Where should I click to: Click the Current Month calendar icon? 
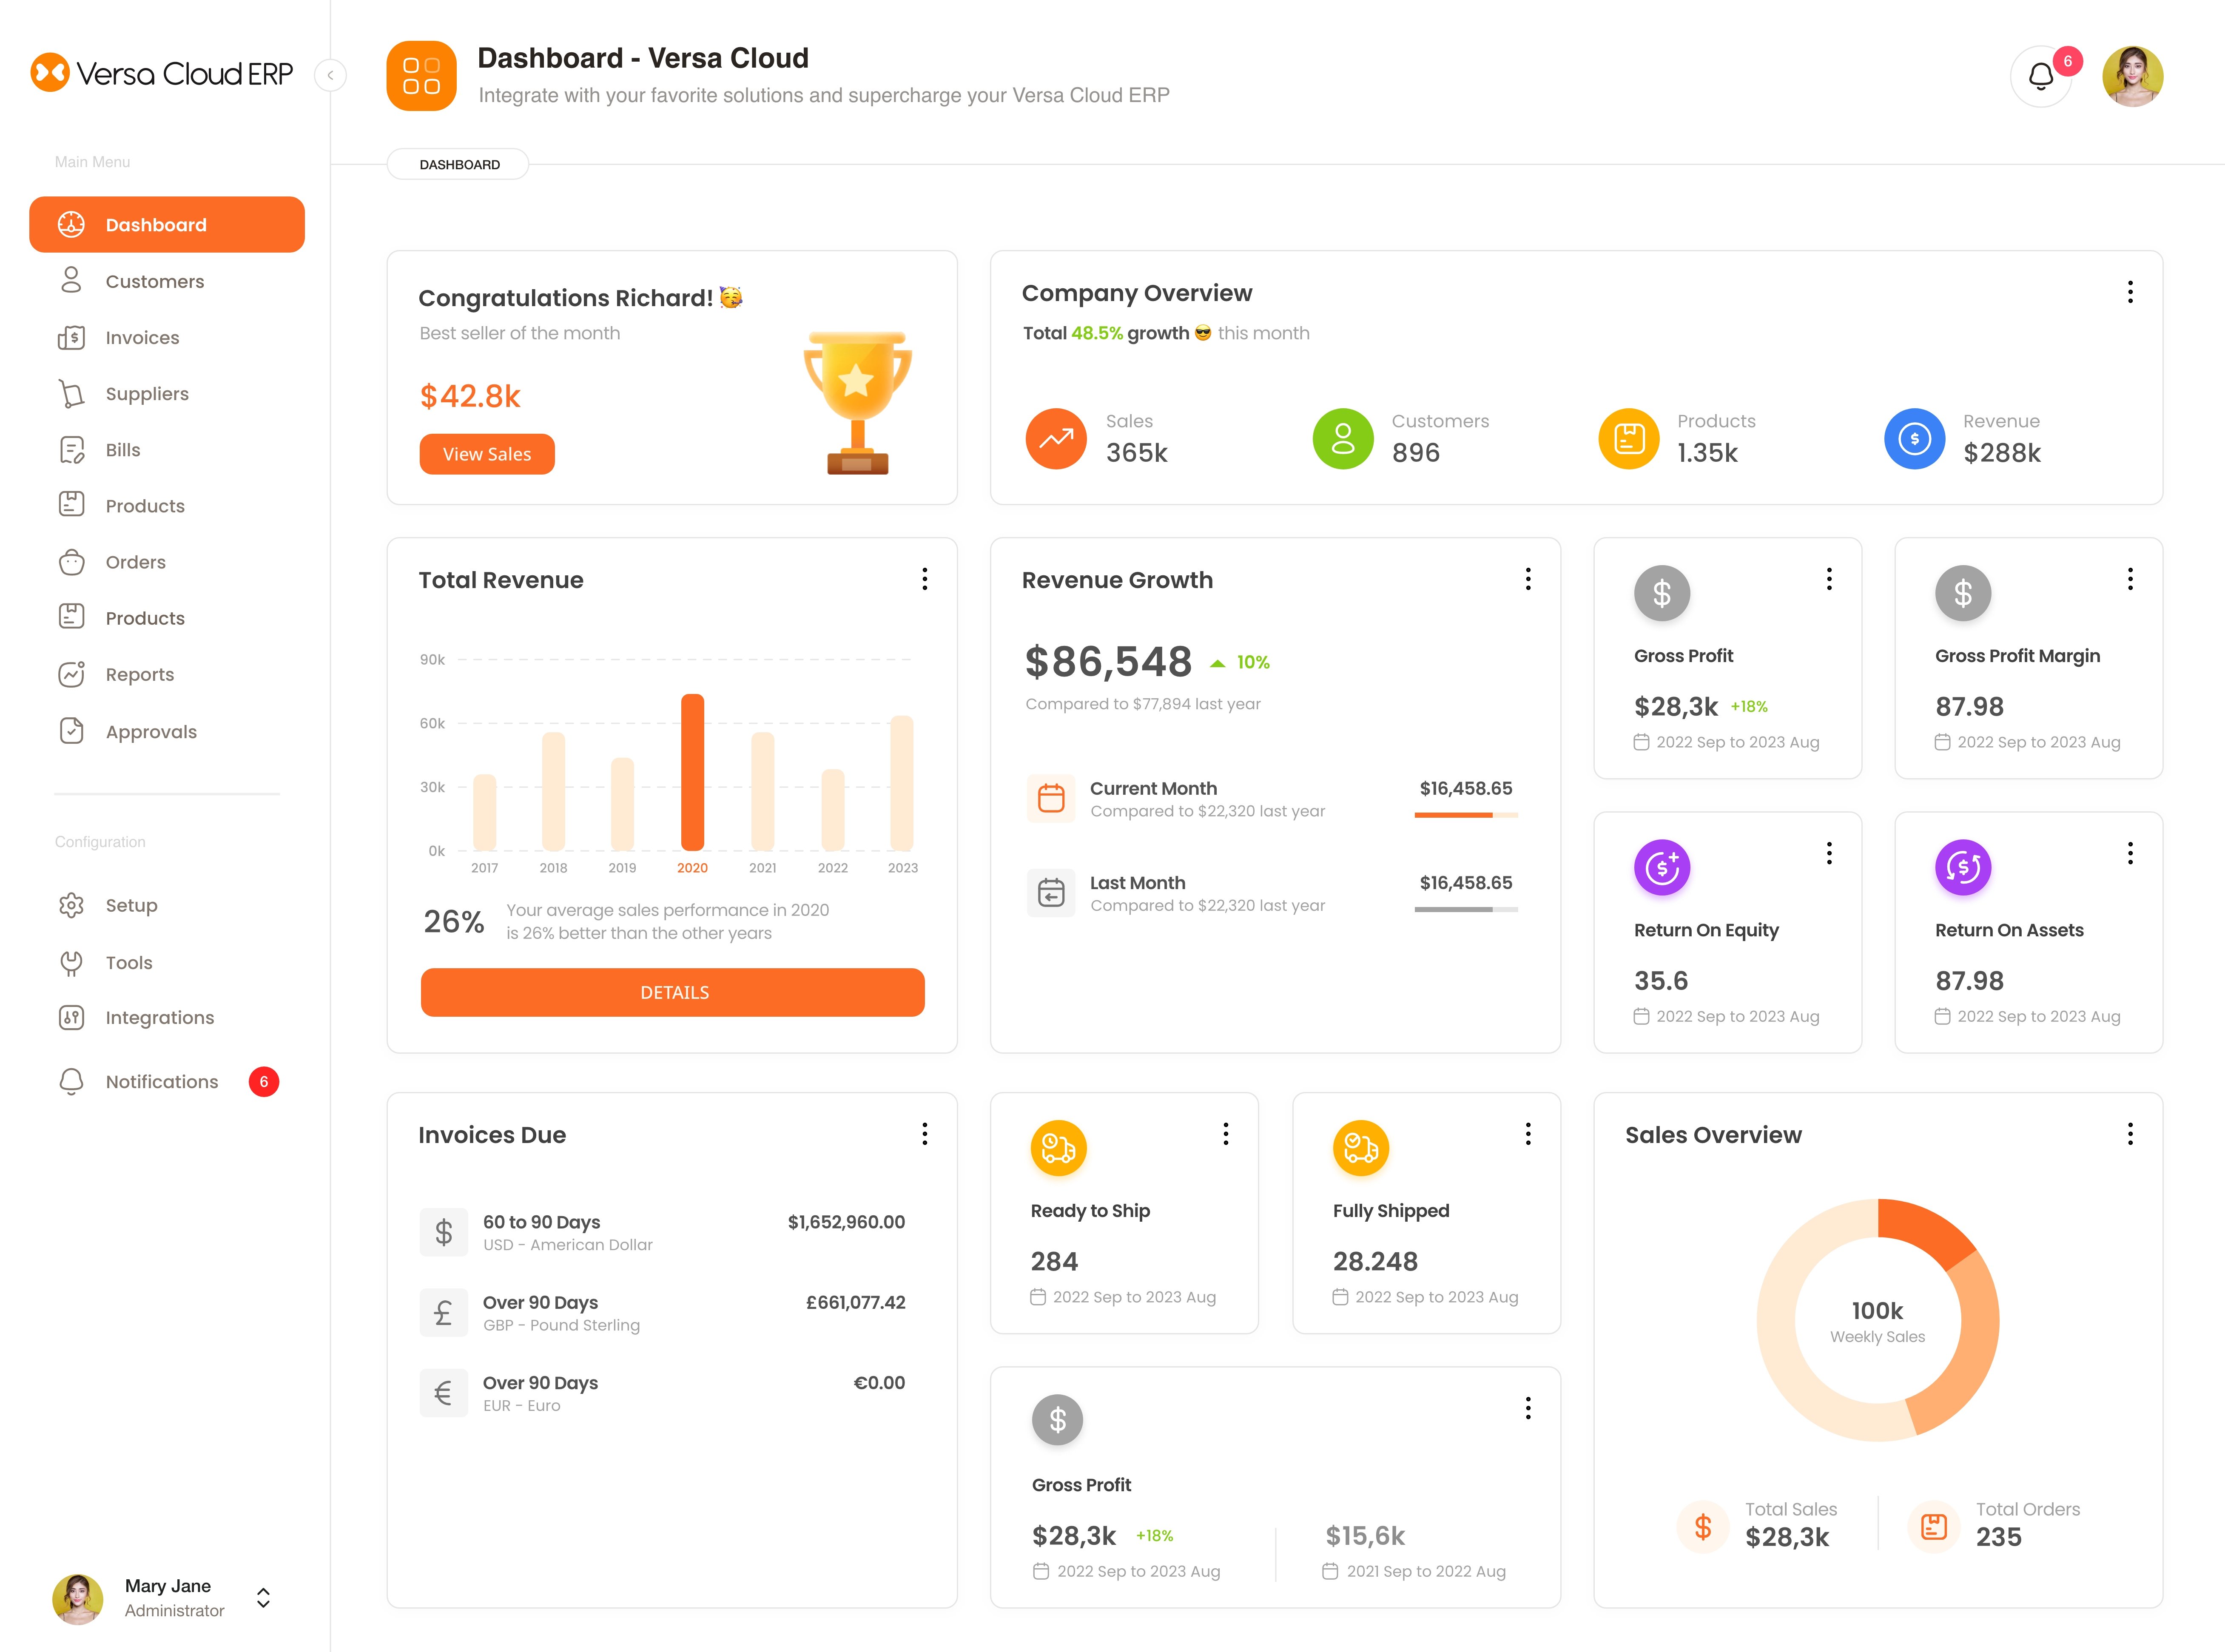tap(1050, 798)
